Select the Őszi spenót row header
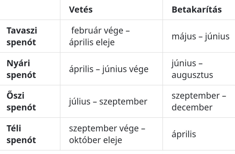235x154 pixels. (x=21, y=101)
